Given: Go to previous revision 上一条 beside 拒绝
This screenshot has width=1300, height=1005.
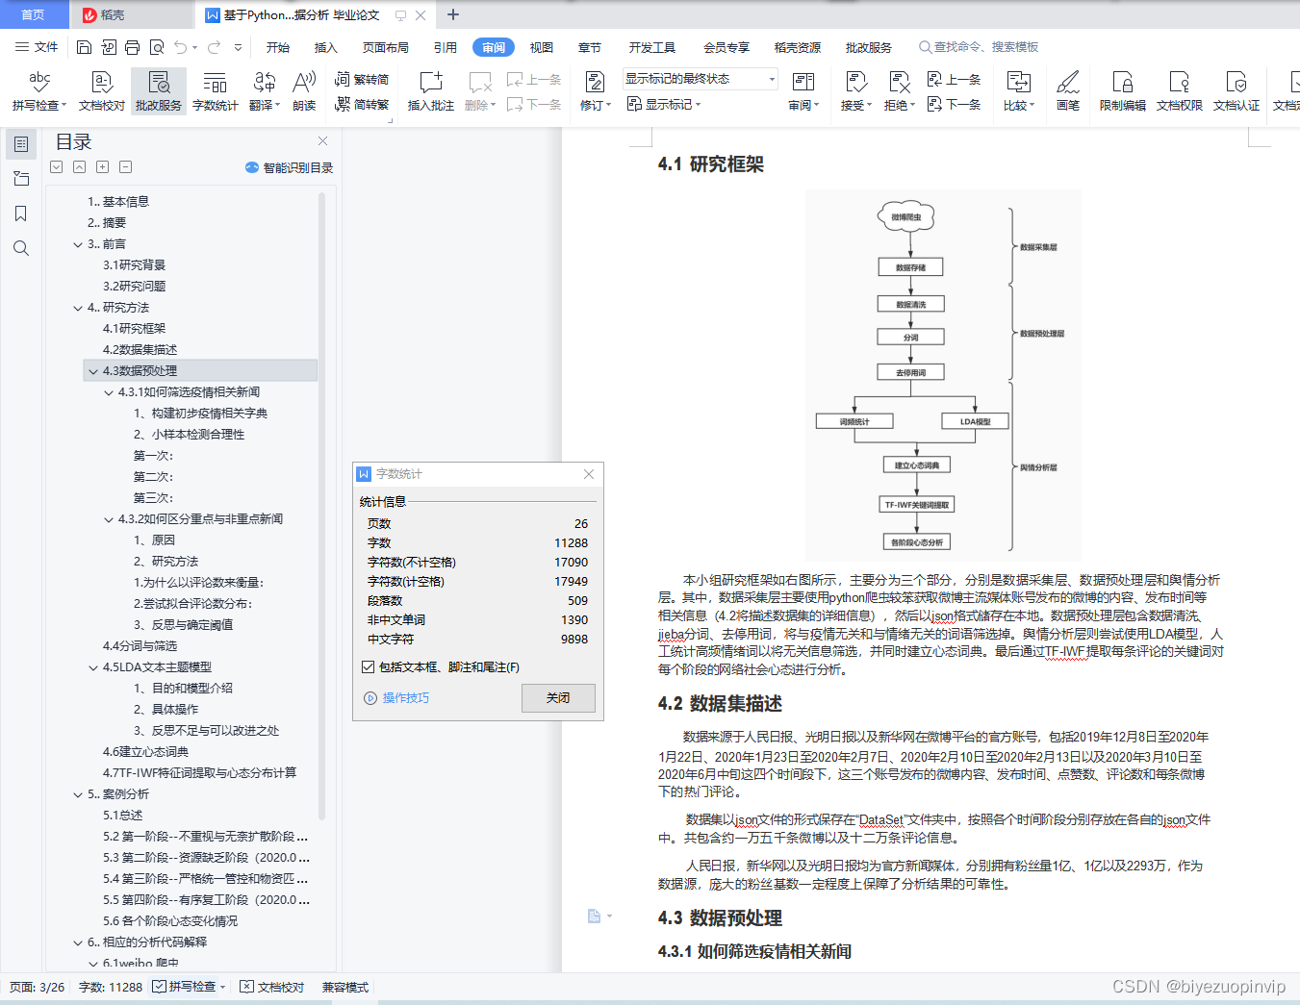Looking at the screenshot, I should pyautogui.click(x=954, y=80).
